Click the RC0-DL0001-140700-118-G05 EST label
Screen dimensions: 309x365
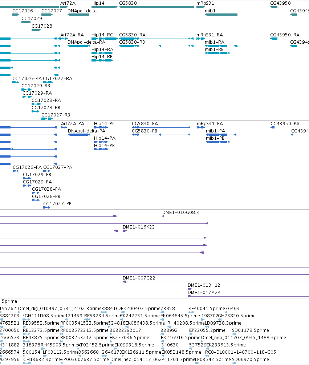click(240, 352)
